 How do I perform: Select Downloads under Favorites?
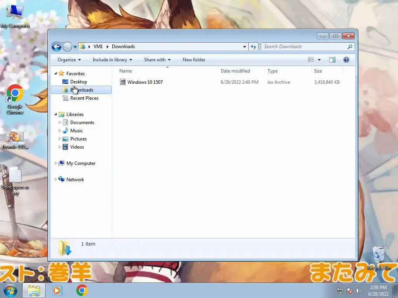tap(81, 90)
